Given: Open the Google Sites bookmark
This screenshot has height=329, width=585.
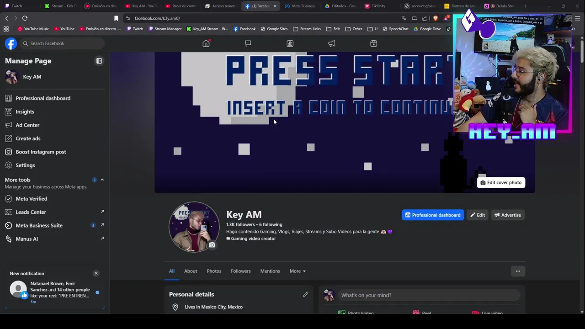Looking at the screenshot, I should click(x=274, y=29).
